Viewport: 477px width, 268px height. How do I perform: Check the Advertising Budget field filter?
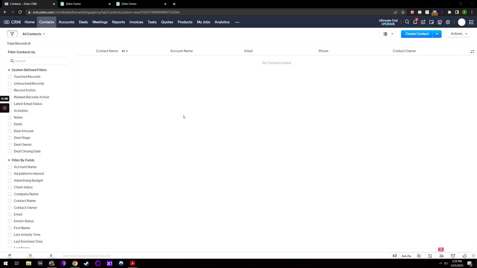point(10,181)
